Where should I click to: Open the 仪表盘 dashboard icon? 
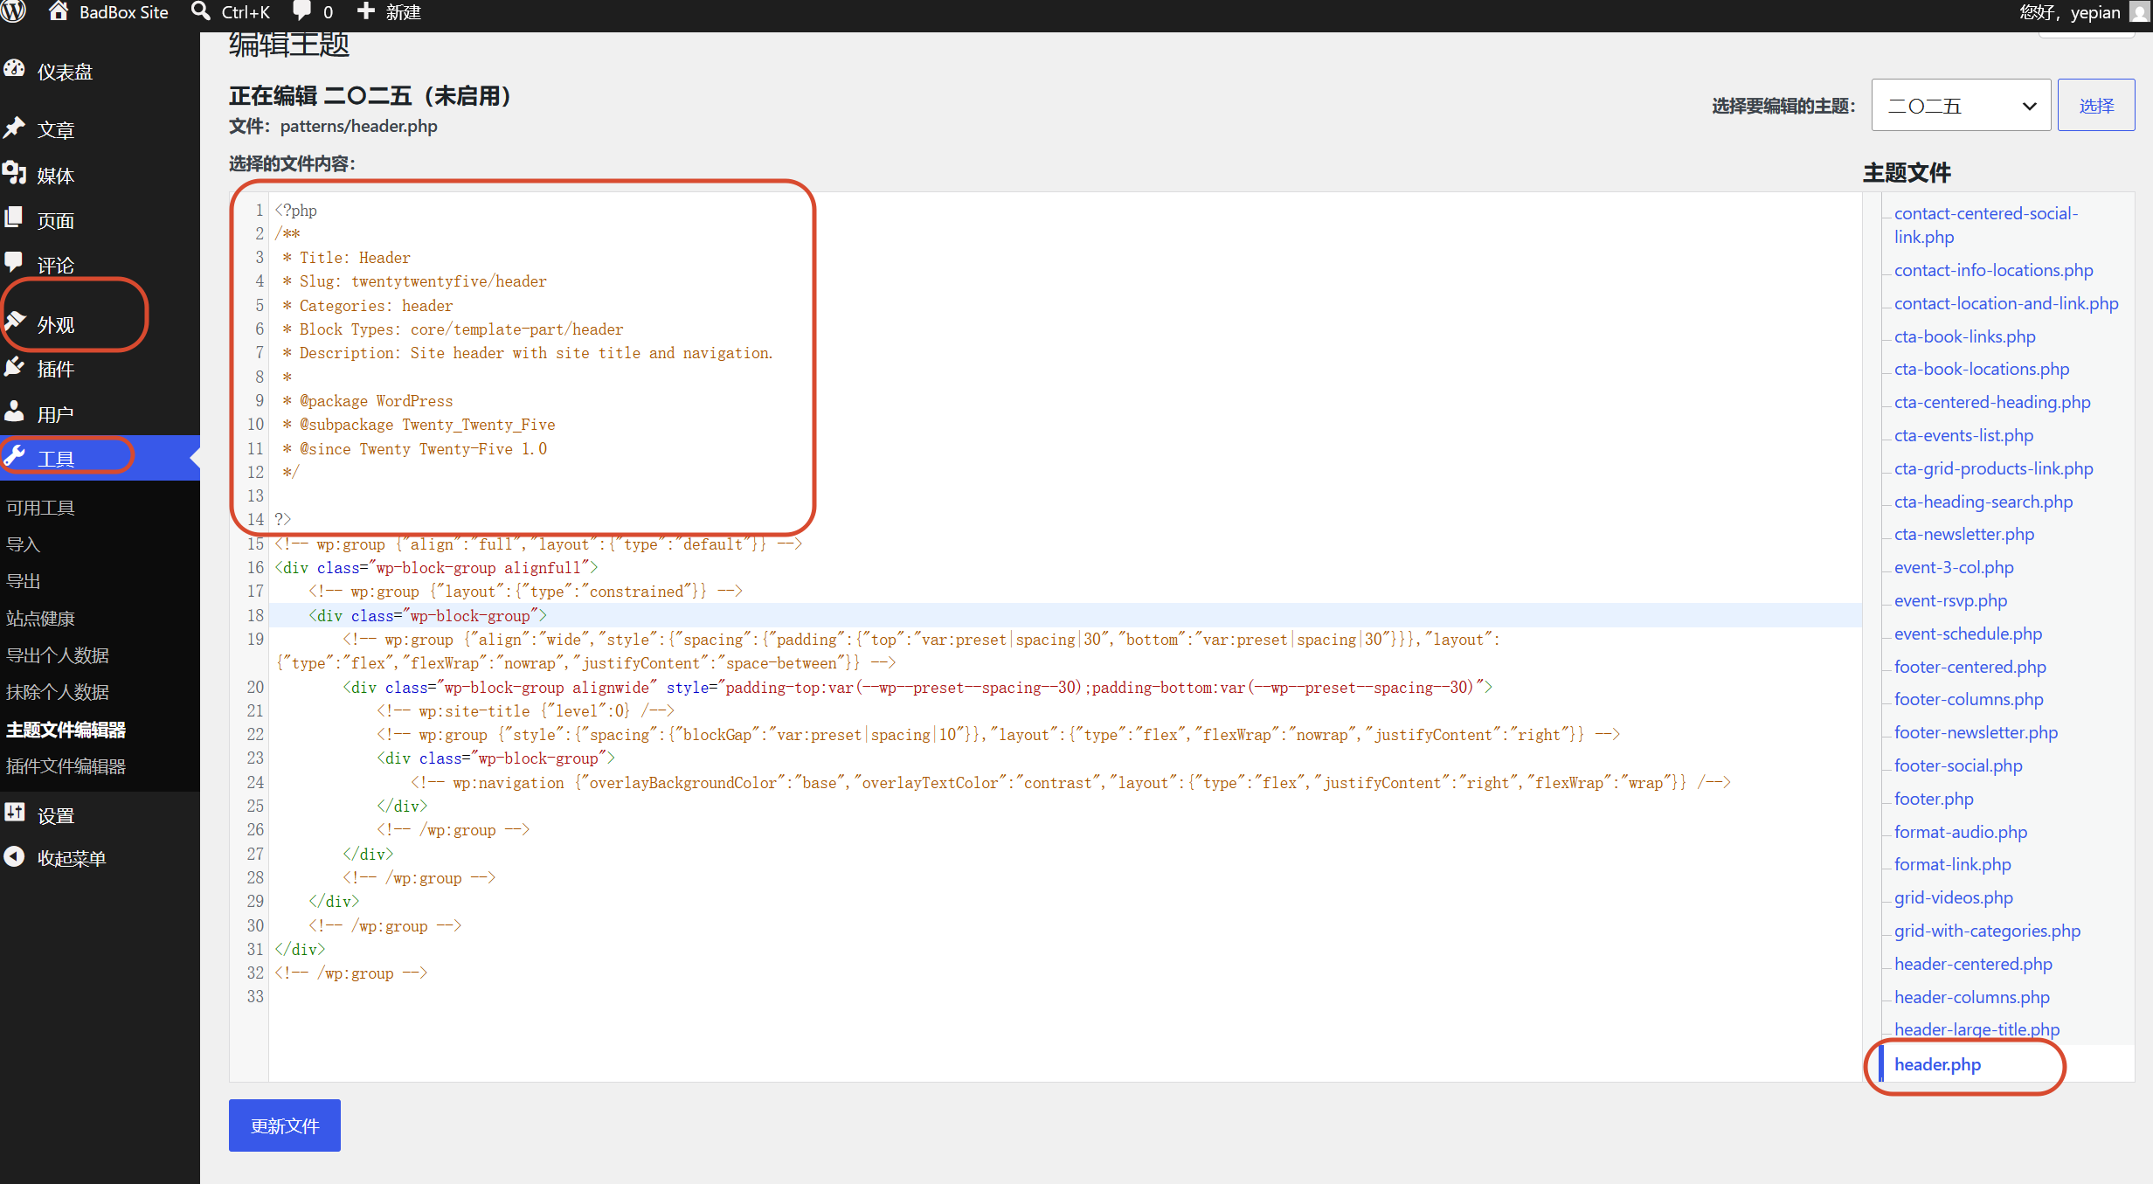(14, 70)
